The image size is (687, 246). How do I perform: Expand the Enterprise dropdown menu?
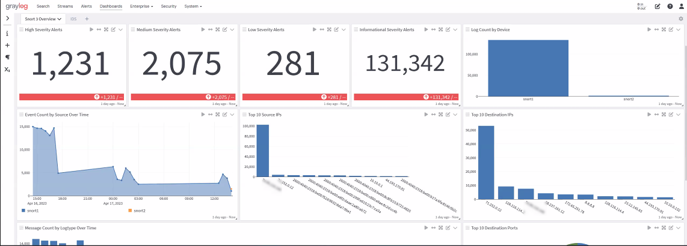tap(141, 7)
